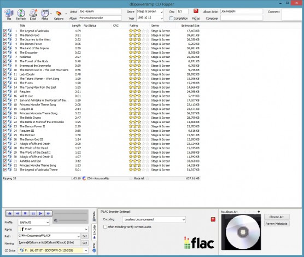Click the stop playback button
The width and height of the screenshot is (304, 257).
(x=25, y=213)
